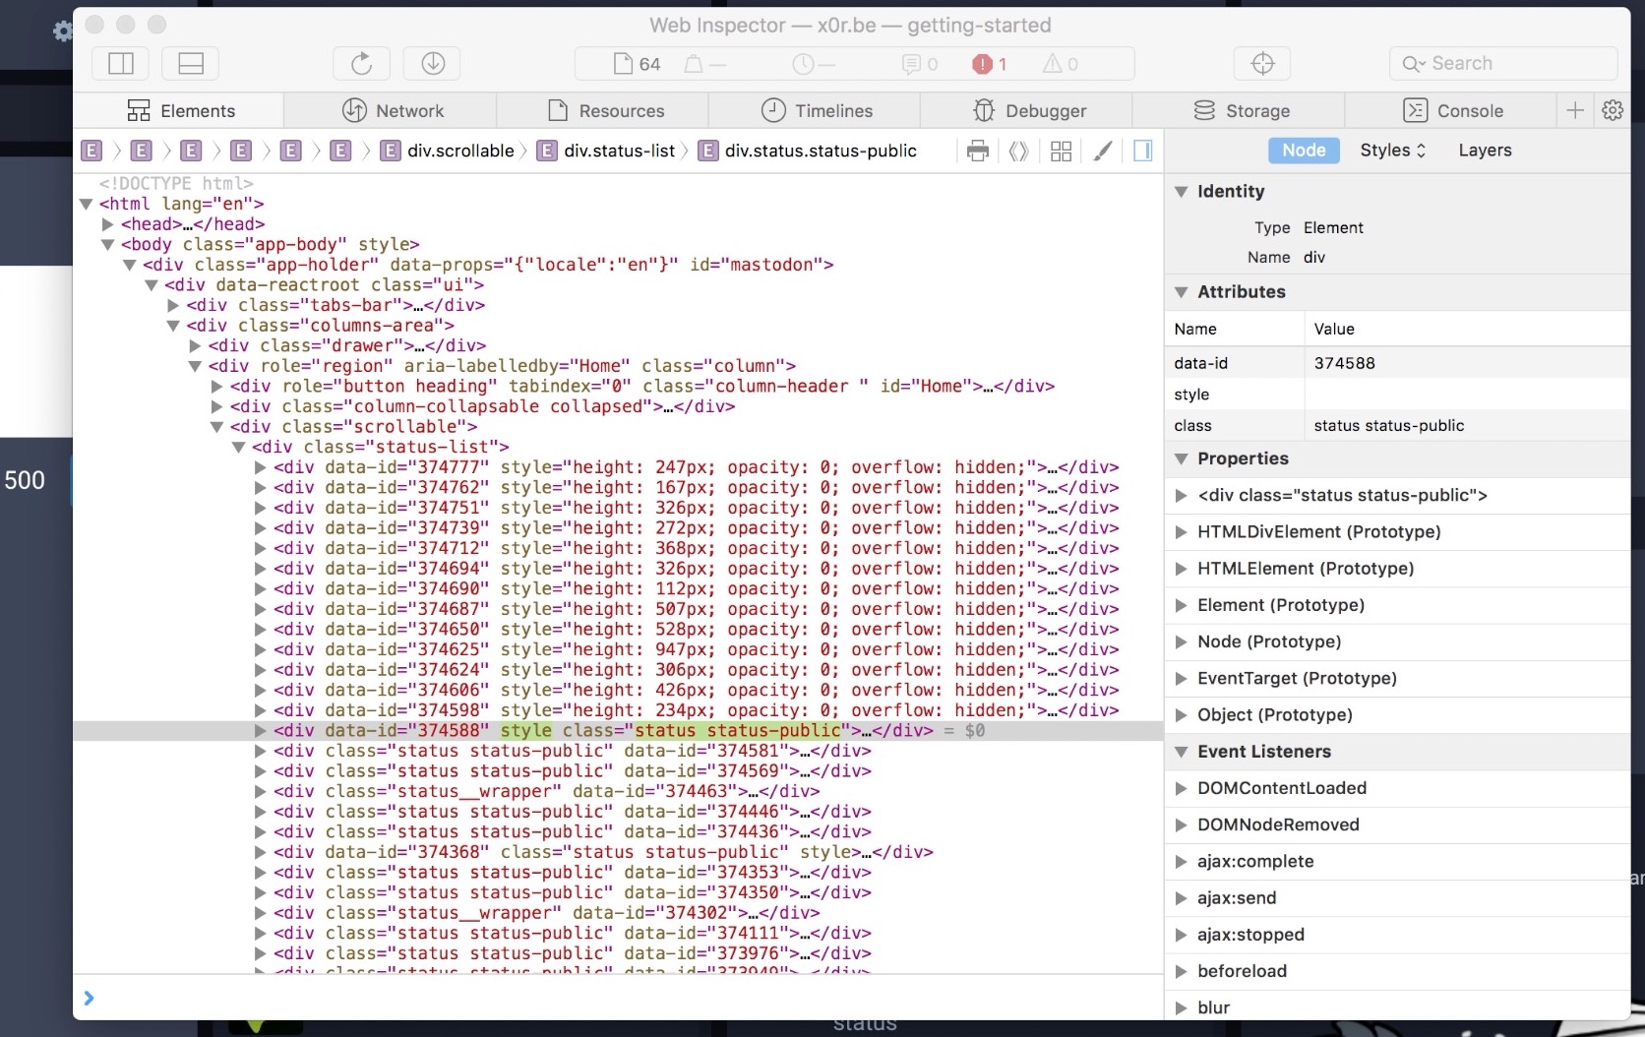The image size is (1645, 1037).
Task: Toggle the paint flashing brush icon
Action: tap(1102, 151)
